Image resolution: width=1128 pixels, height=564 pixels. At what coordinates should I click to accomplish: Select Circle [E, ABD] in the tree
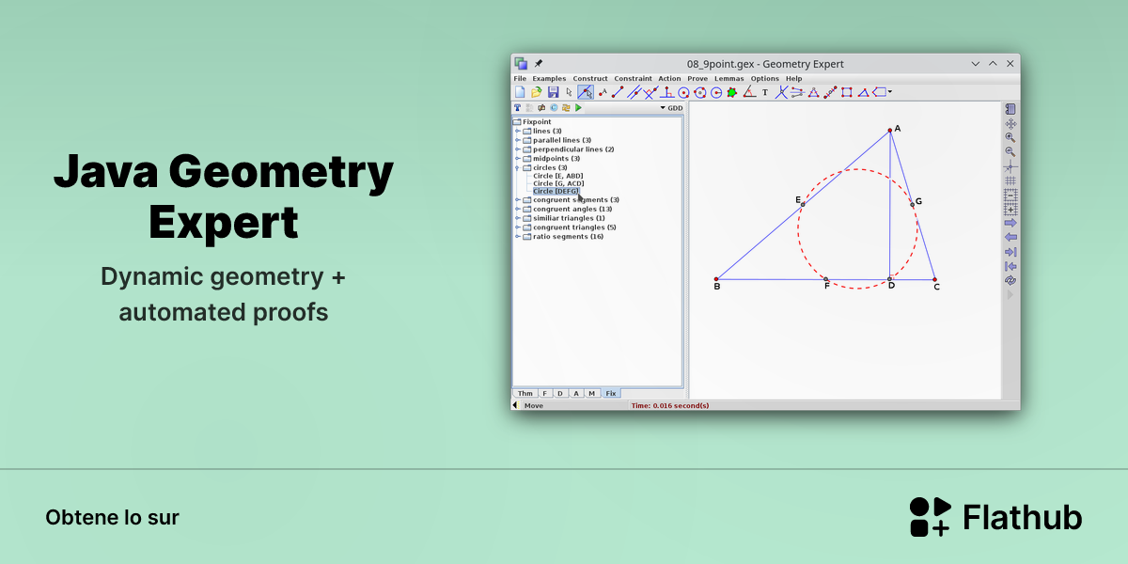(x=558, y=176)
